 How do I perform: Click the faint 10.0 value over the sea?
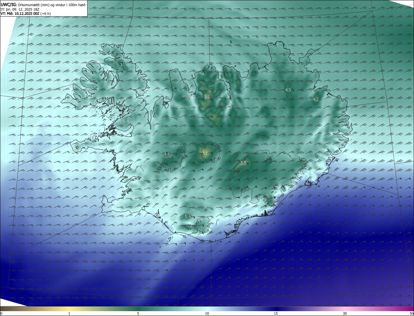tap(26, 39)
